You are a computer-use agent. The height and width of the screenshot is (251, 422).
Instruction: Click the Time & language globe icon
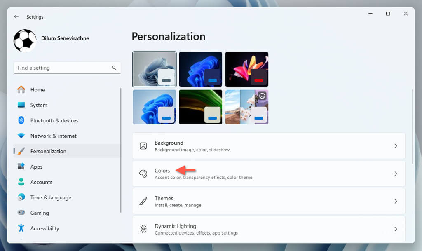point(21,197)
